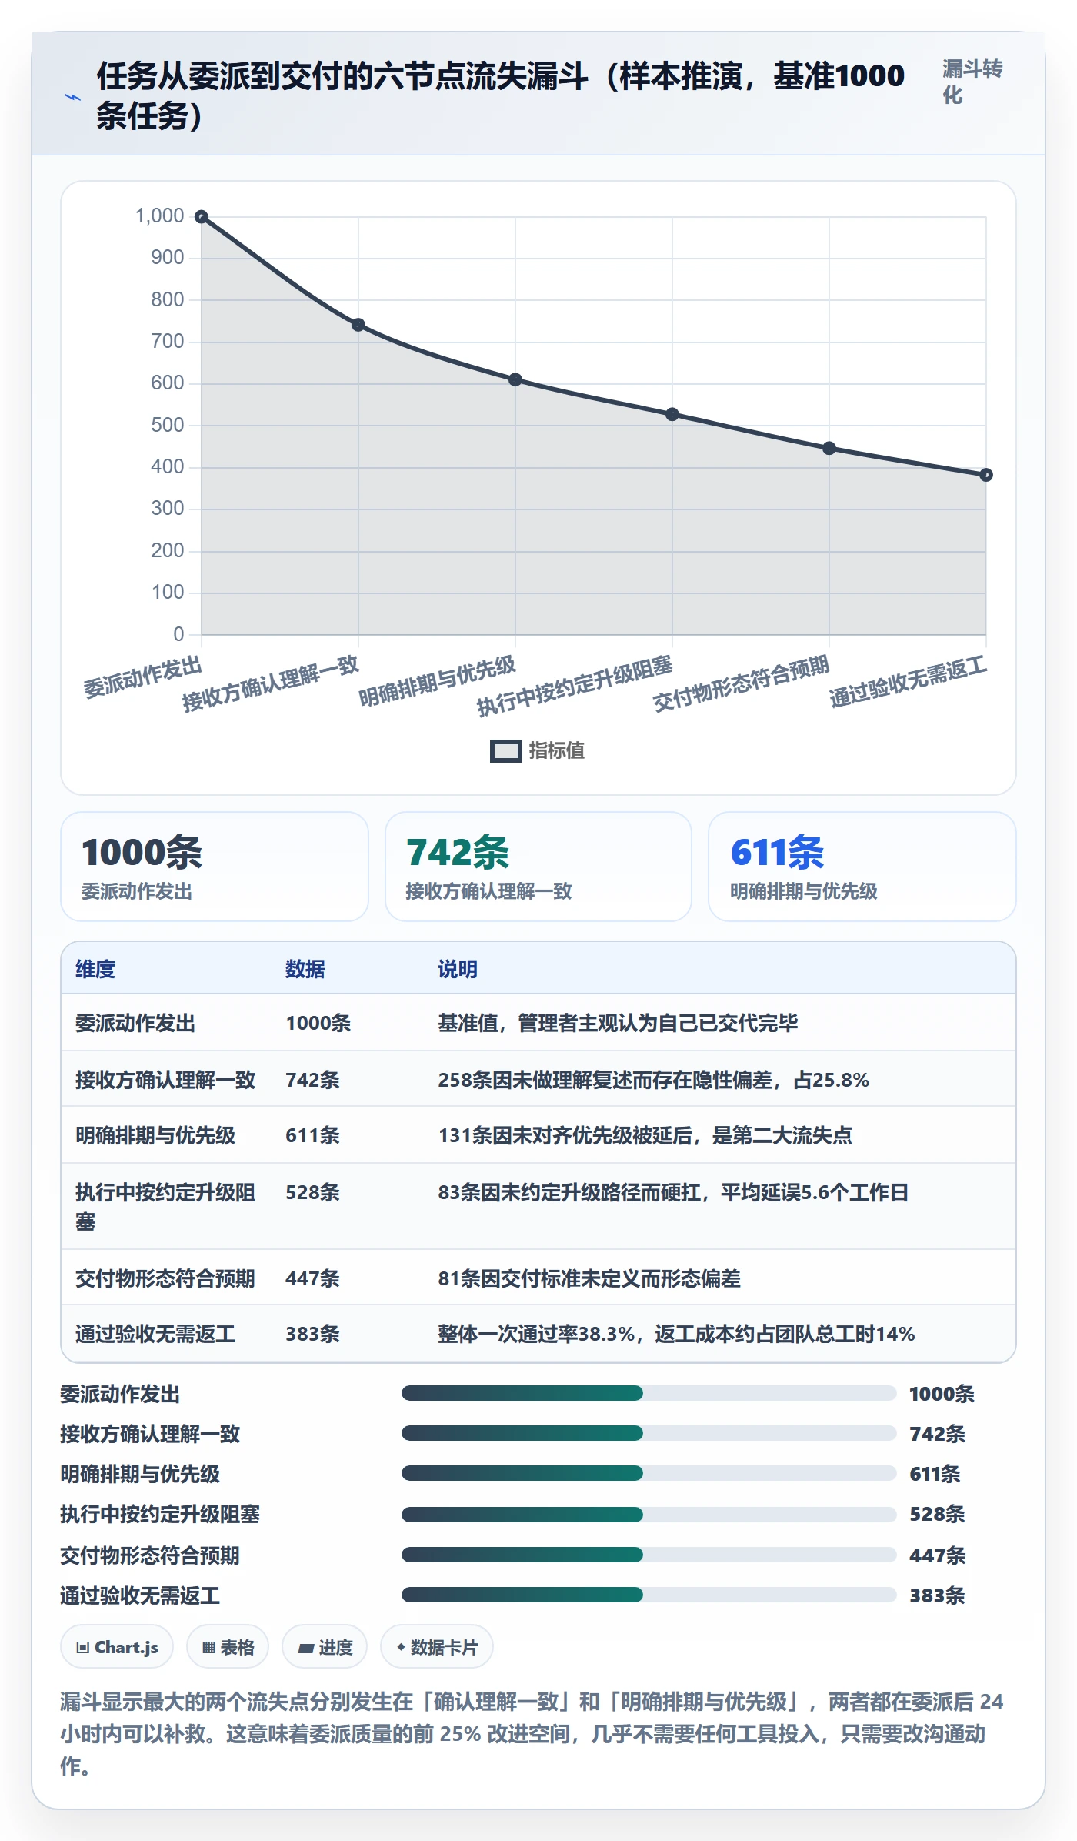Select the Chart.js chip
Viewport: 1077px width, 1841px height.
pos(117,1647)
